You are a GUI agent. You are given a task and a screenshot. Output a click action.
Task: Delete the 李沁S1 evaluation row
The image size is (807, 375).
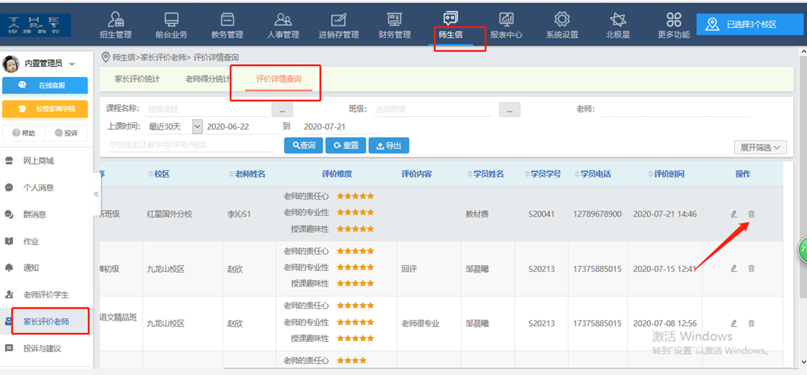click(752, 214)
